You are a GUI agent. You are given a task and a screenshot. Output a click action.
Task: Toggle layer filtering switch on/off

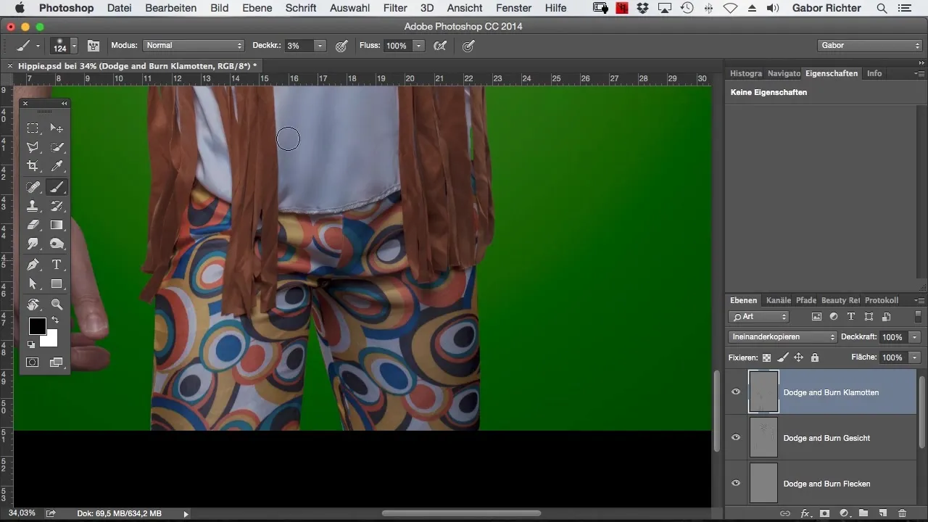(x=919, y=317)
